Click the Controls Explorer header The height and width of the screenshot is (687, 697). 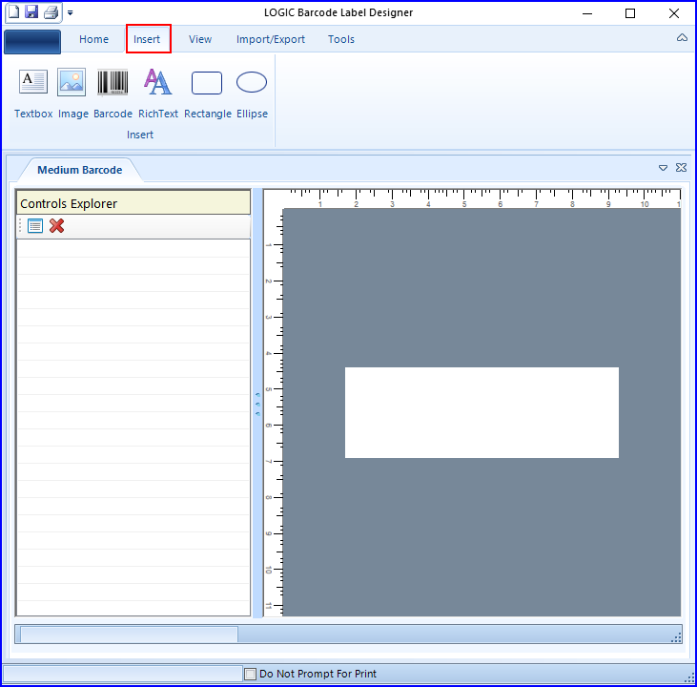133,203
